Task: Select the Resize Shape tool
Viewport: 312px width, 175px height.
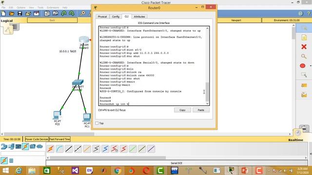Action: (304, 75)
